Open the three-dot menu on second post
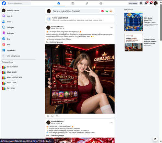Screen dimensions: 162x143 [111, 122]
